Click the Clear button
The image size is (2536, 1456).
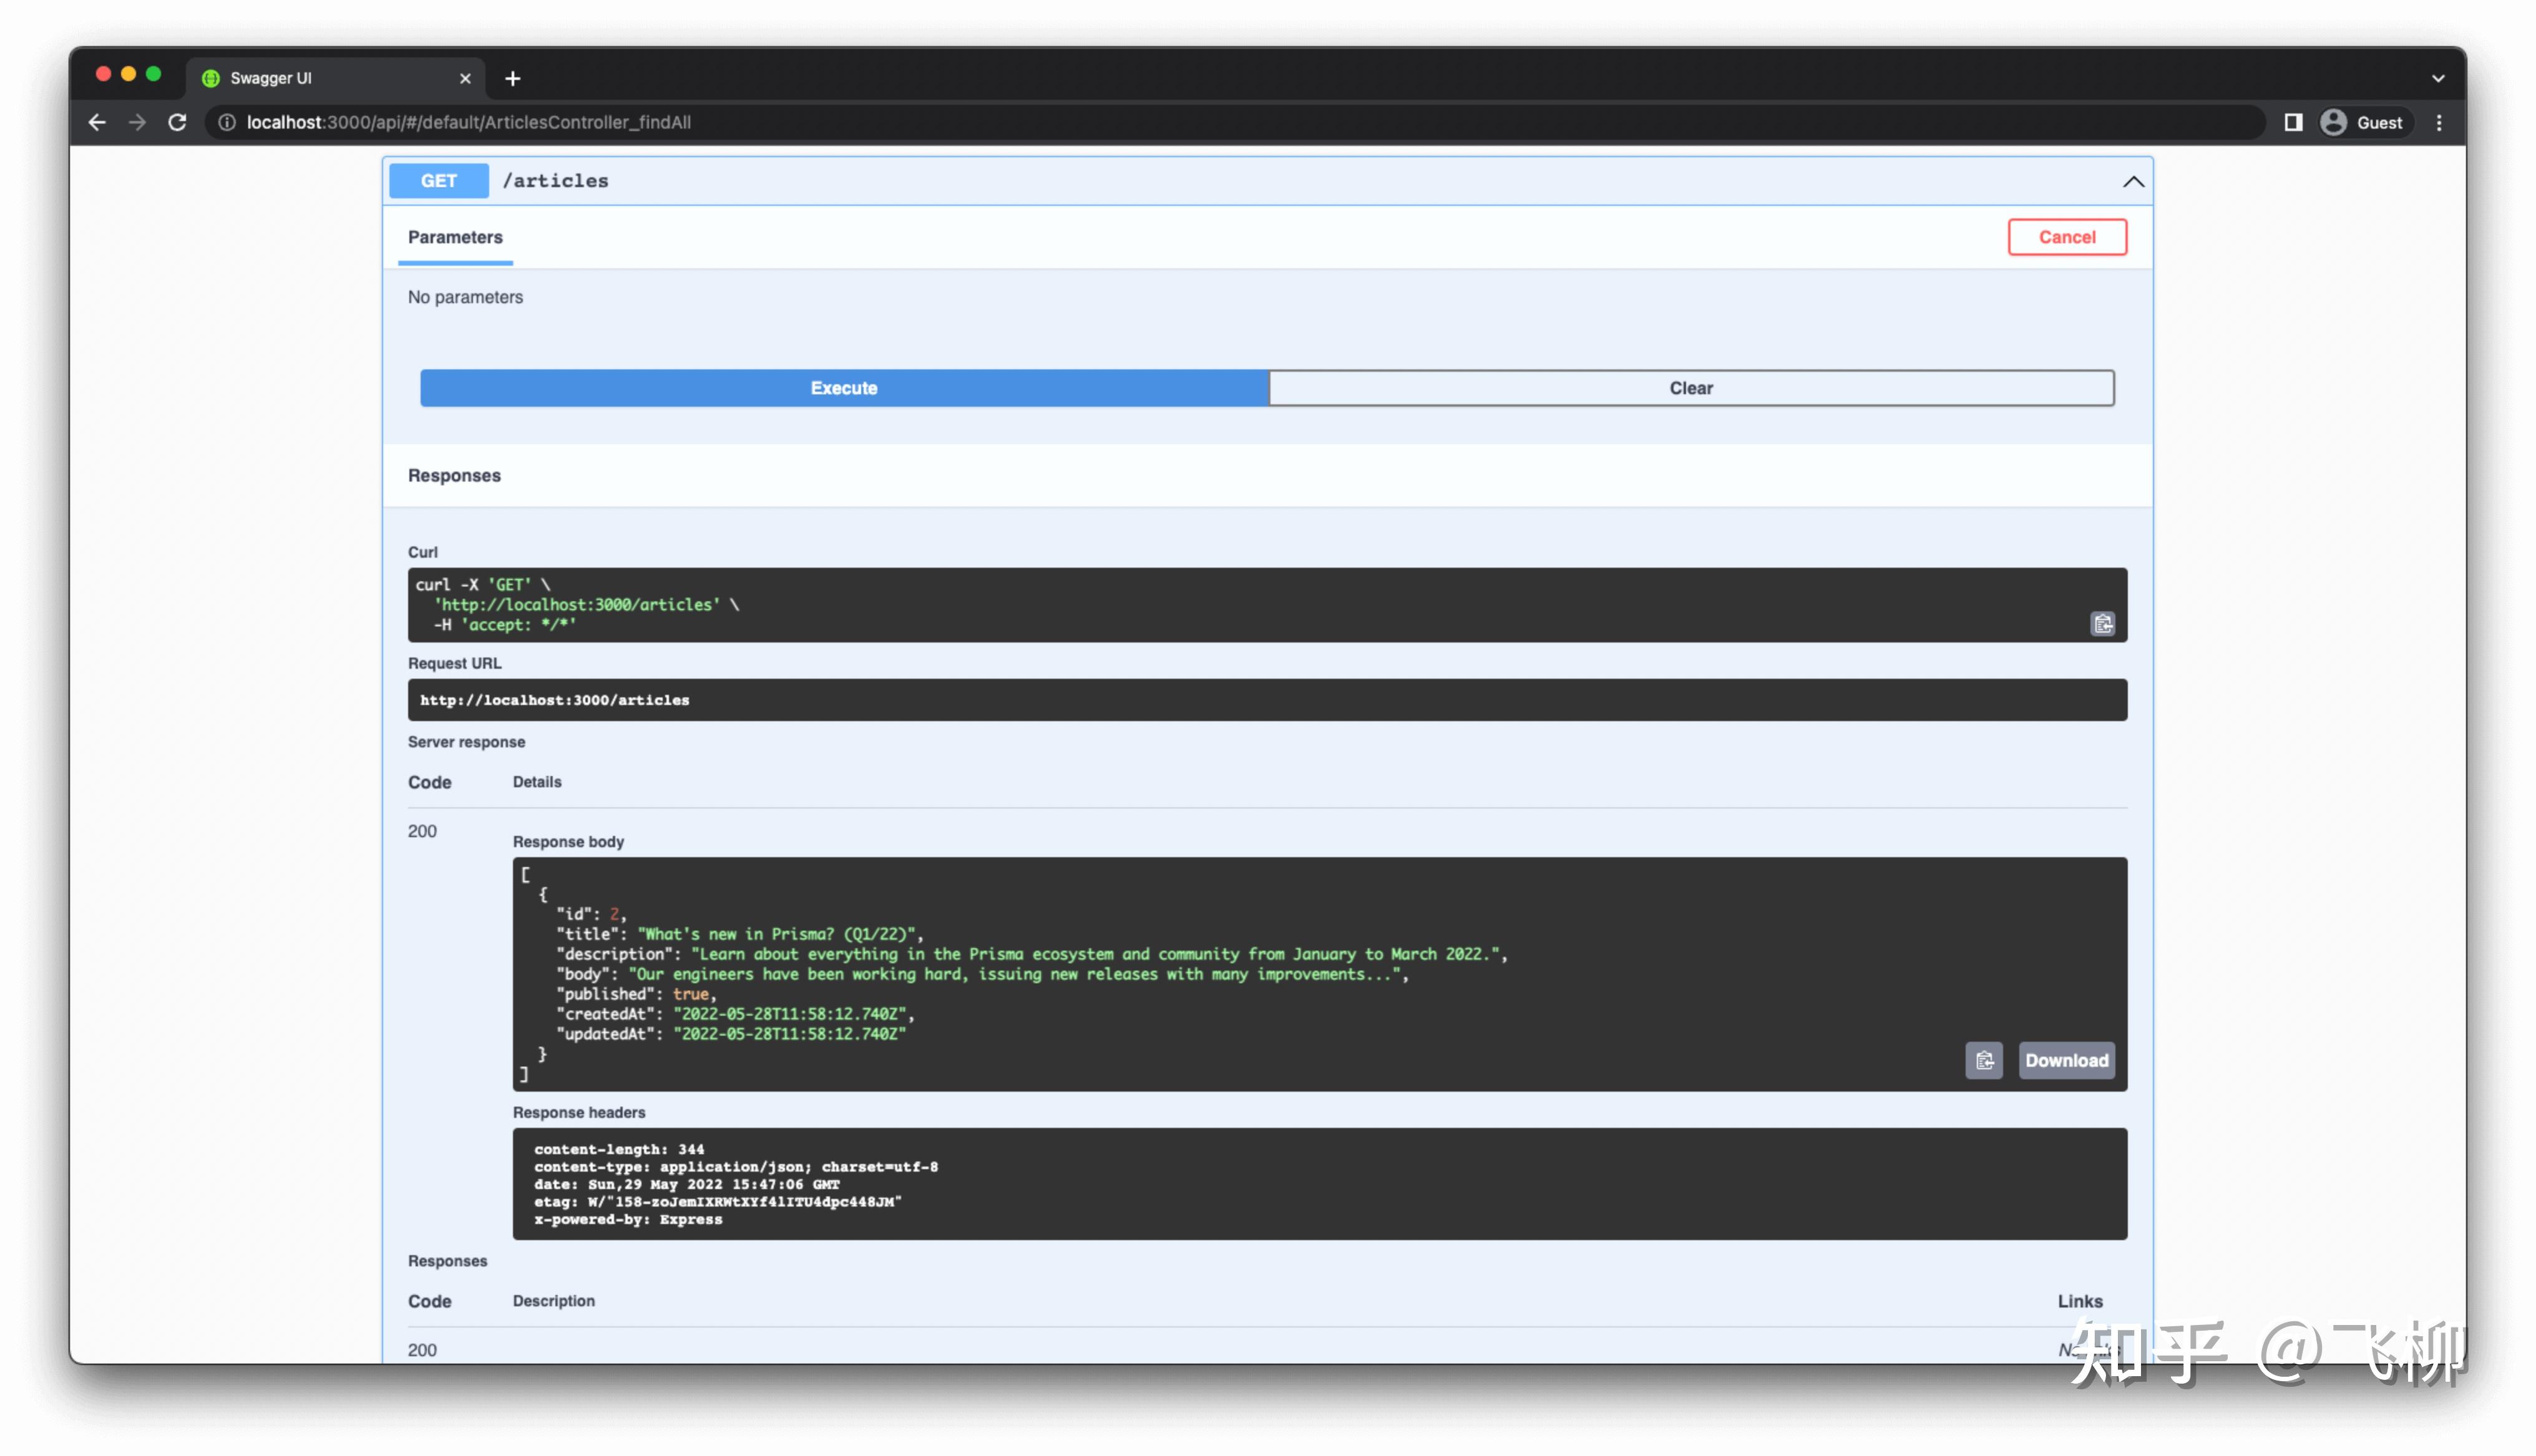click(1690, 388)
